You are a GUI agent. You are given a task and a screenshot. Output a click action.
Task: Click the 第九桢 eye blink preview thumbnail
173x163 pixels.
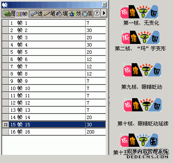(x=142, y=70)
